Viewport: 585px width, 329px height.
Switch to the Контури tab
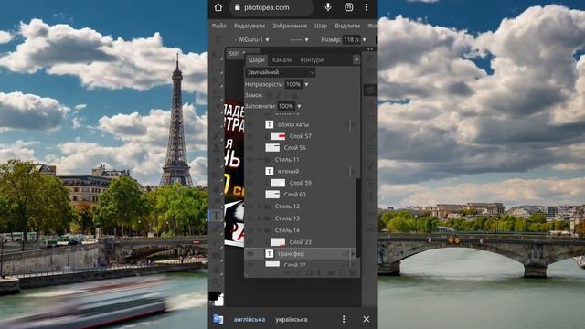click(312, 60)
